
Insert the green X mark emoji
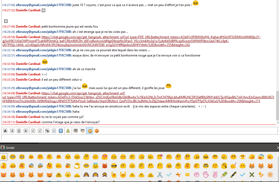(x=252, y=175)
